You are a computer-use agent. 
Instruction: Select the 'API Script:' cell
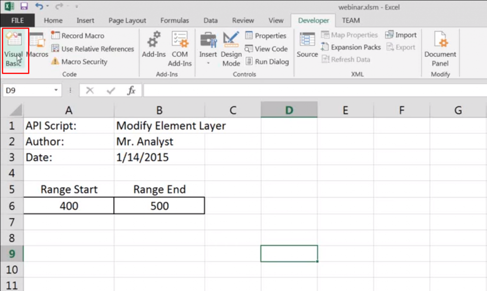coord(68,126)
